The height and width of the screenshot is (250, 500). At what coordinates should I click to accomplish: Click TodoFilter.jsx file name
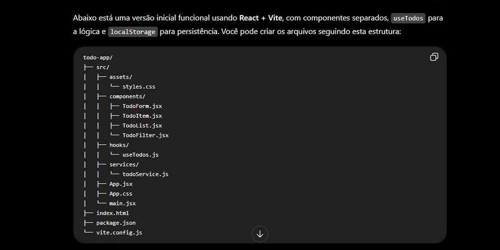point(145,135)
